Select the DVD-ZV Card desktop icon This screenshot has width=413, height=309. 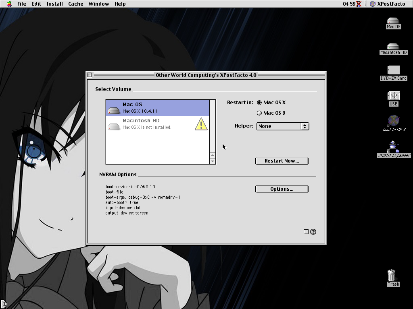[394, 73]
